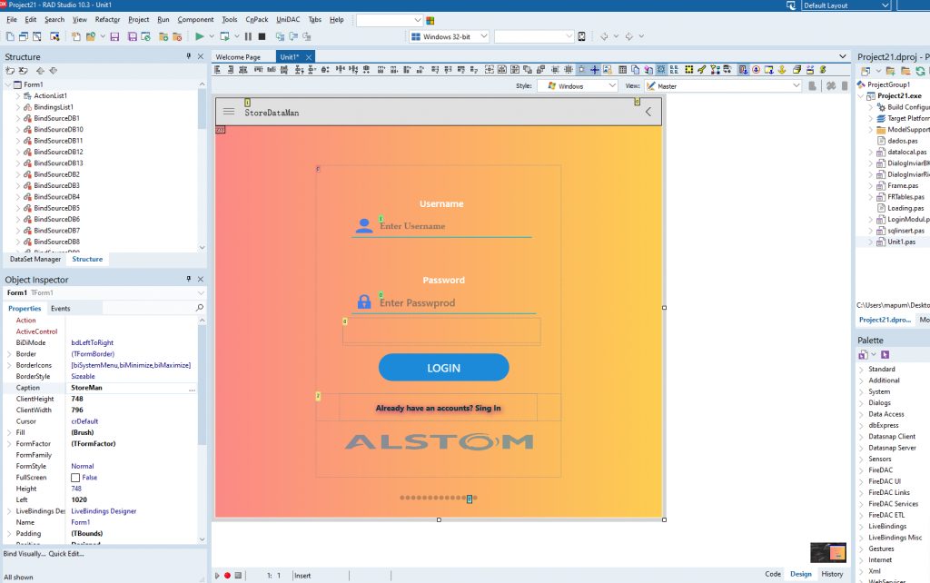Image resolution: width=930 pixels, height=583 pixels.
Task: Open the Component menu
Action: point(195,20)
